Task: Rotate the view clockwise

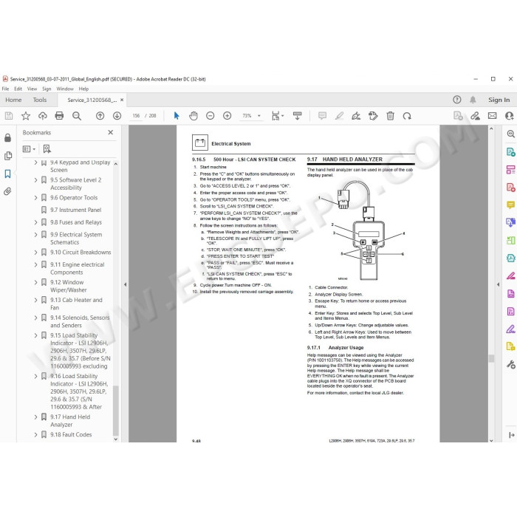Action: click(x=407, y=116)
